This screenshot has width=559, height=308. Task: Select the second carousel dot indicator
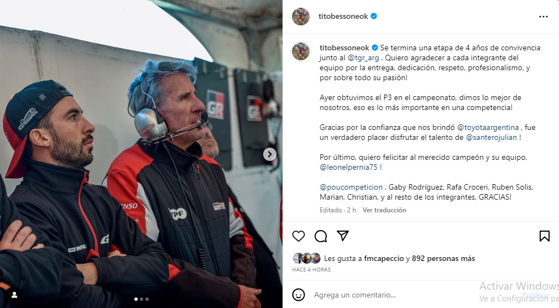(x=142, y=299)
